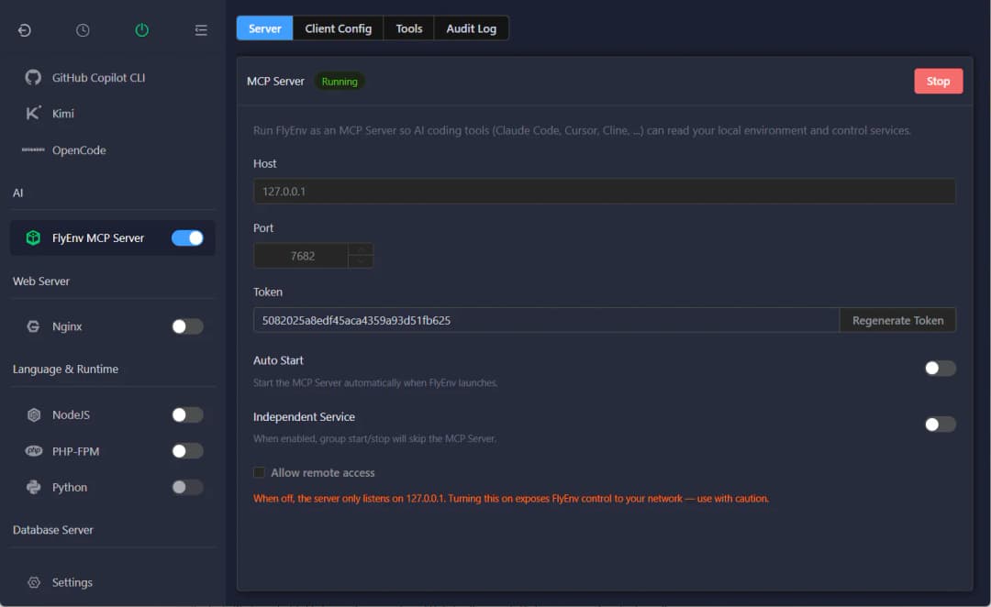Select the Nginx label in sidebar
The image size is (991, 607).
coord(67,326)
